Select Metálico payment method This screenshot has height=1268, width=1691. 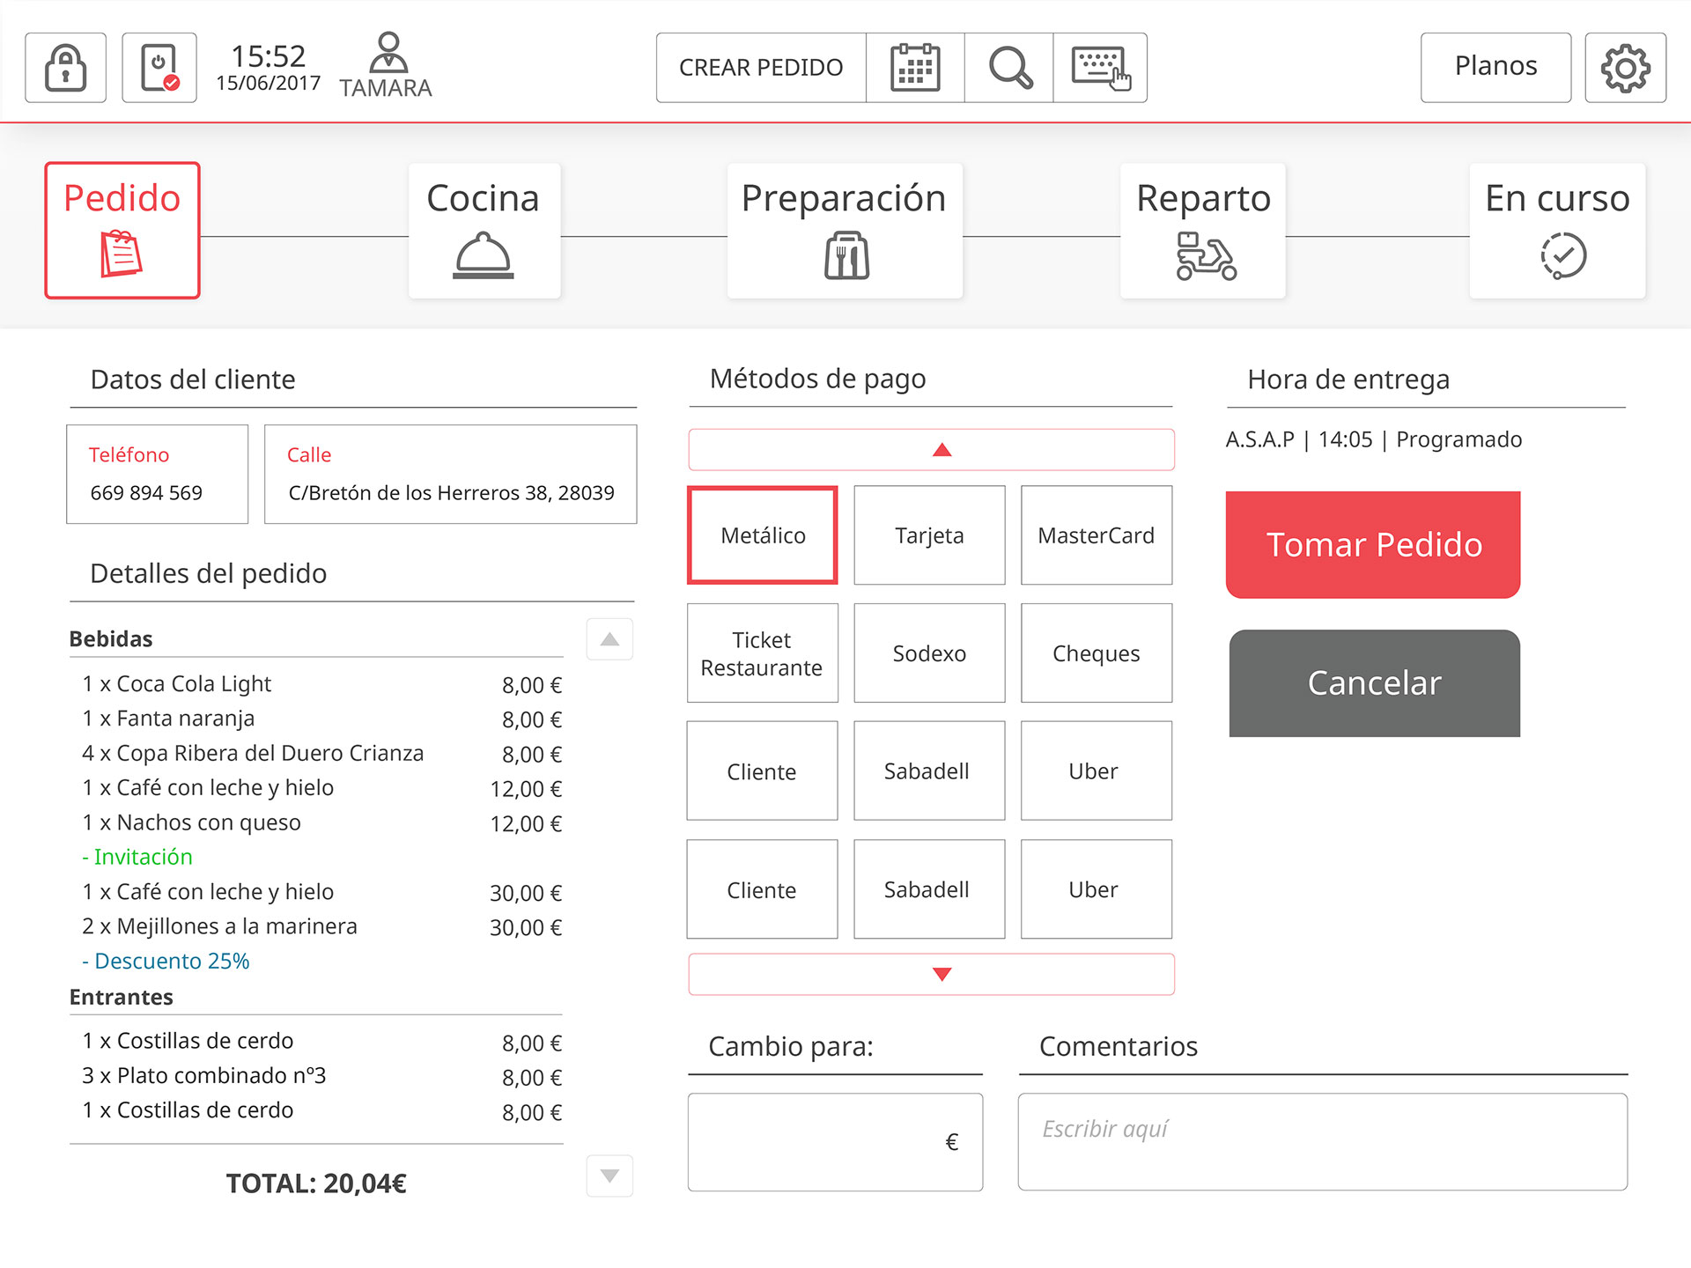[763, 535]
